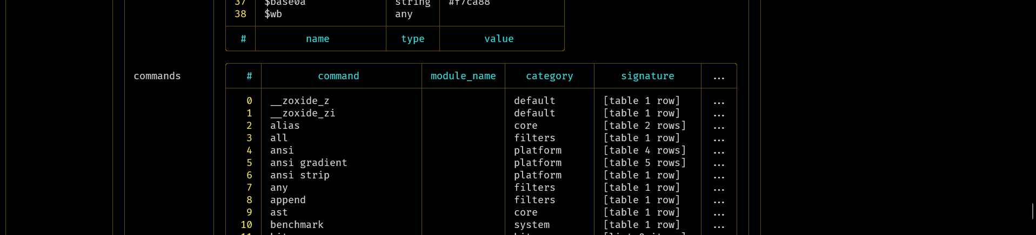Click '[table 1 row]' signature for append
This screenshot has width=1036, height=235.
point(641,200)
